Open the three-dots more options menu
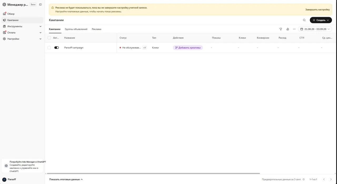 pyautogui.click(x=294, y=29)
